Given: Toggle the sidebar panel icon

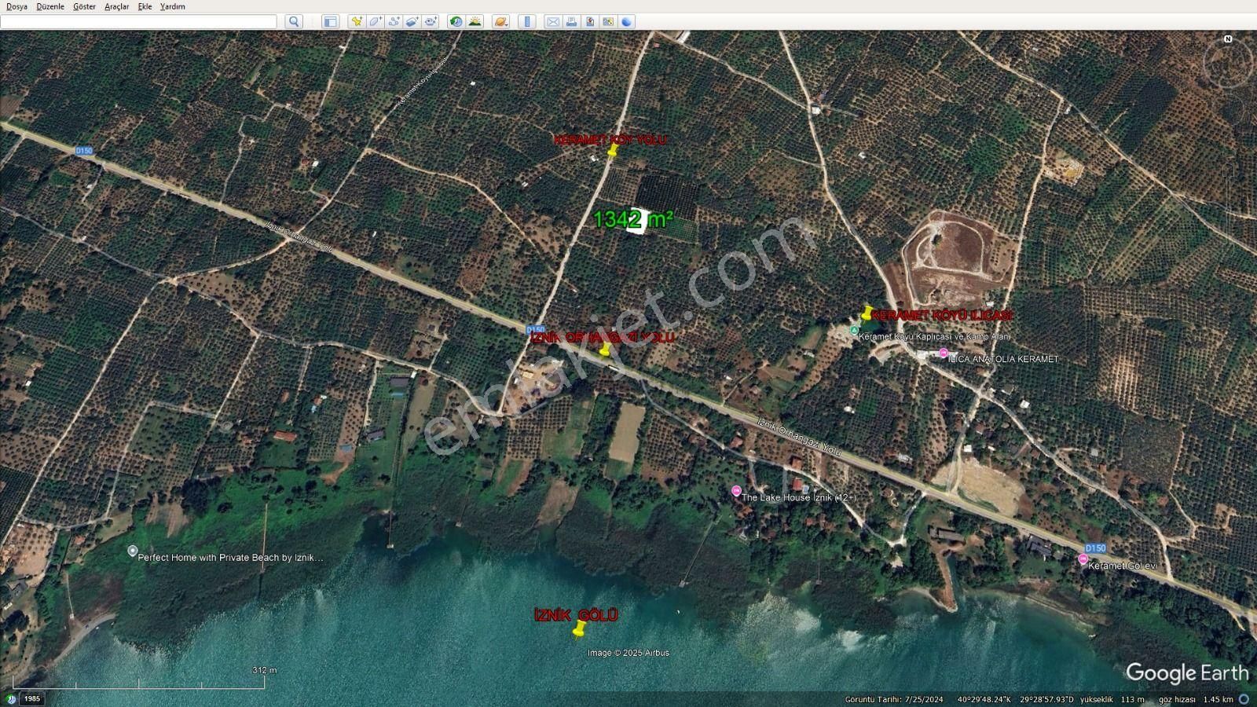Looking at the screenshot, I should [x=331, y=22].
